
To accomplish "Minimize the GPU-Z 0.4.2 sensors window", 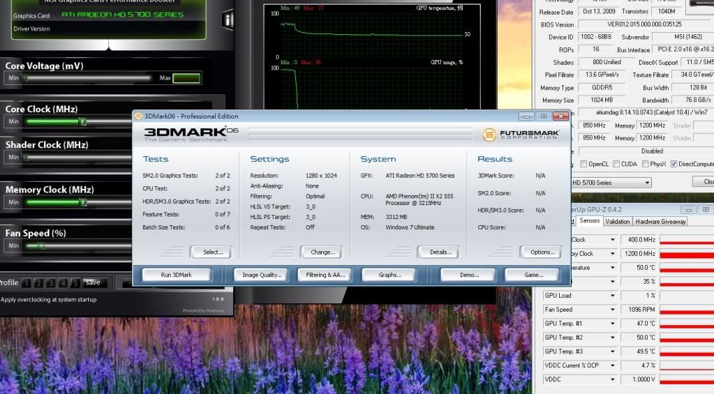I will (688, 210).
